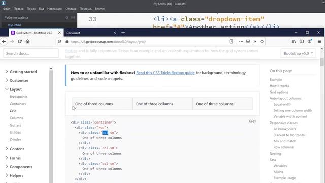Jump to Auto-layout columns section
This screenshot has height=183, width=325.
(x=285, y=98)
